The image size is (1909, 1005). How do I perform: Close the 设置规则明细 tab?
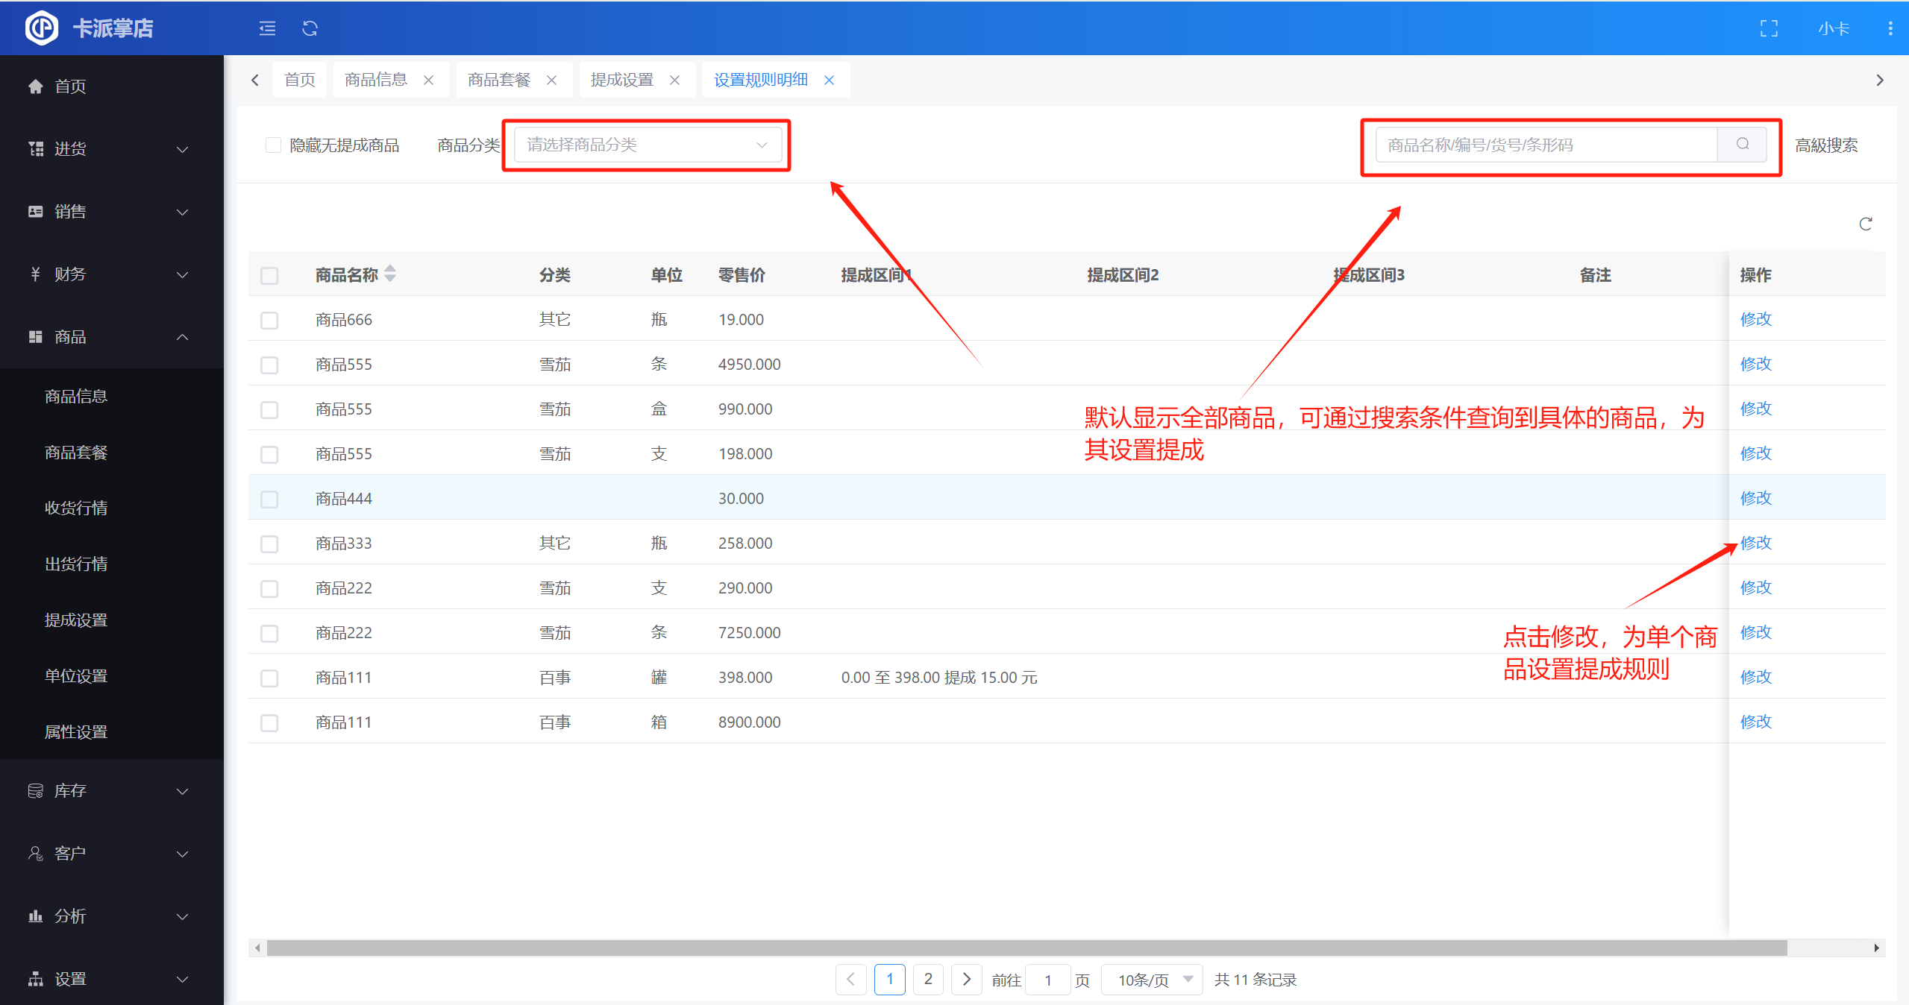[829, 80]
